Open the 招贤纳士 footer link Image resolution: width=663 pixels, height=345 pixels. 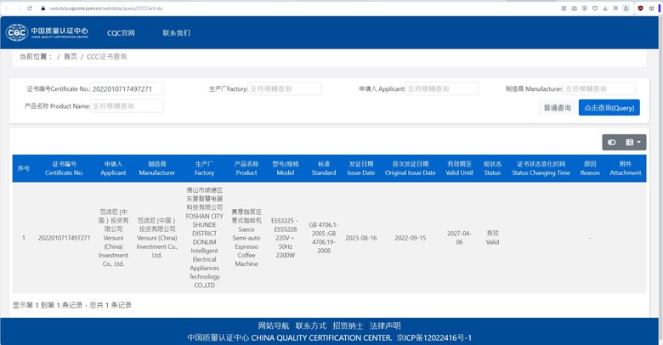348,326
